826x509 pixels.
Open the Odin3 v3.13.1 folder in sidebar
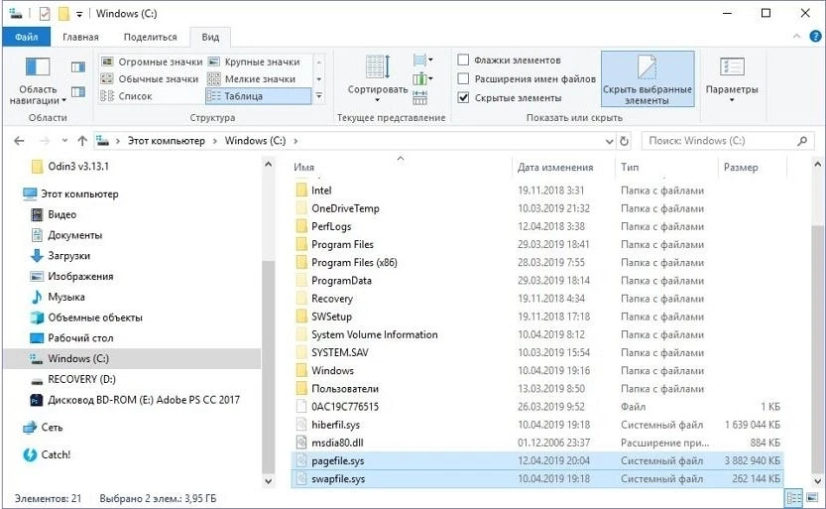(x=78, y=167)
